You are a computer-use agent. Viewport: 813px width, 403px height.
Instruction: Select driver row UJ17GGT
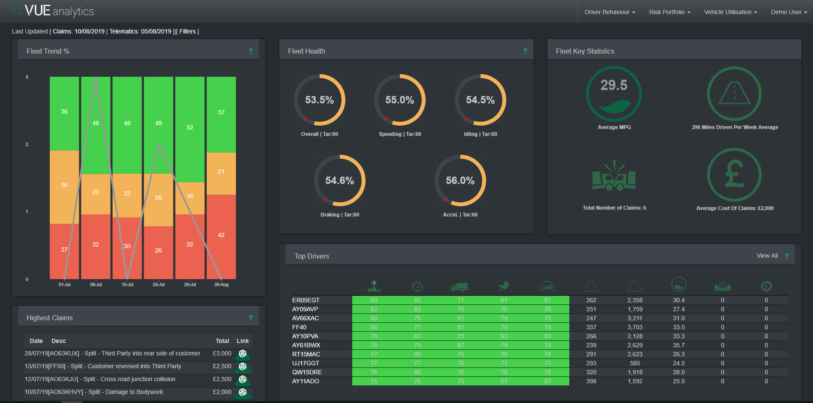click(540, 363)
